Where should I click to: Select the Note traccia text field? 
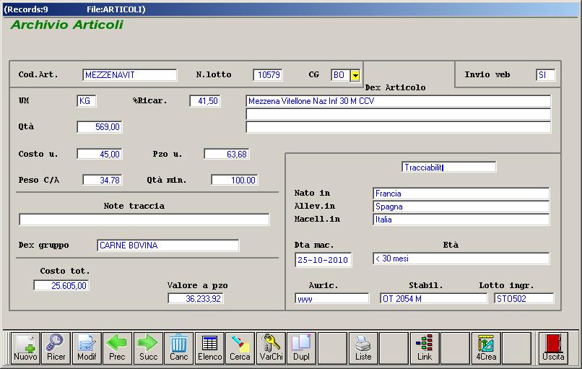tap(144, 220)
